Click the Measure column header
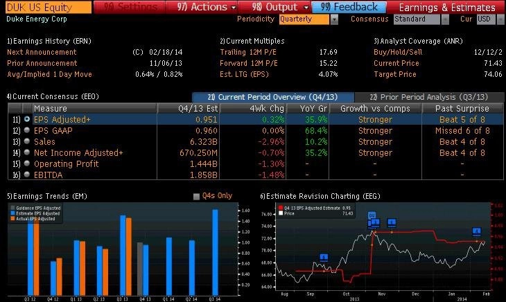Image resolution: width=506 pixels, height=302 pixels. [94, 108]
